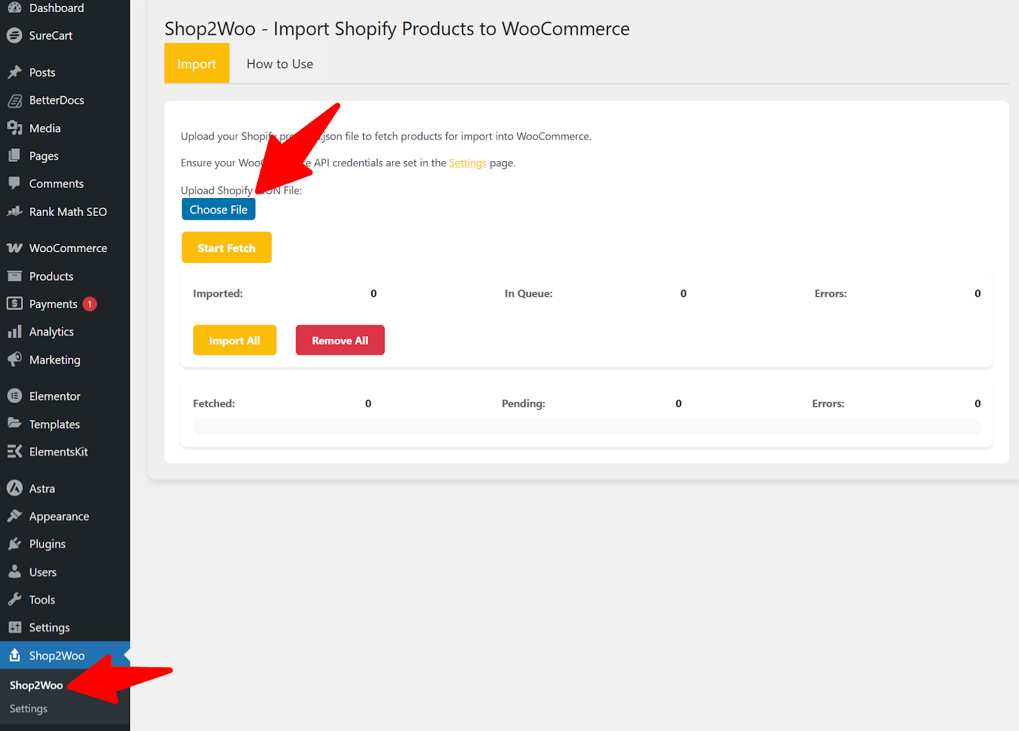
Task: Click the empty fetch progress bar
Action: tap(587, 427)
